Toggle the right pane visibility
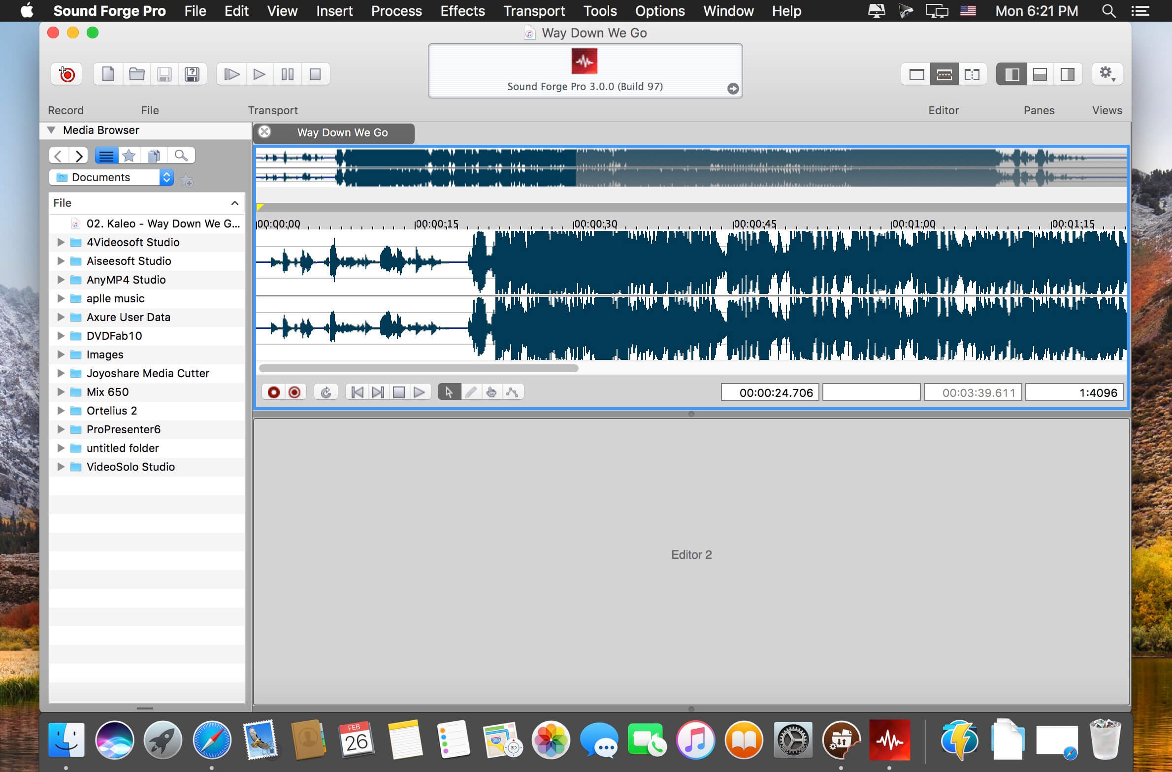The height and width of the screenshot is (772, 1172). pyautogui.click(x=1068, y=74)
